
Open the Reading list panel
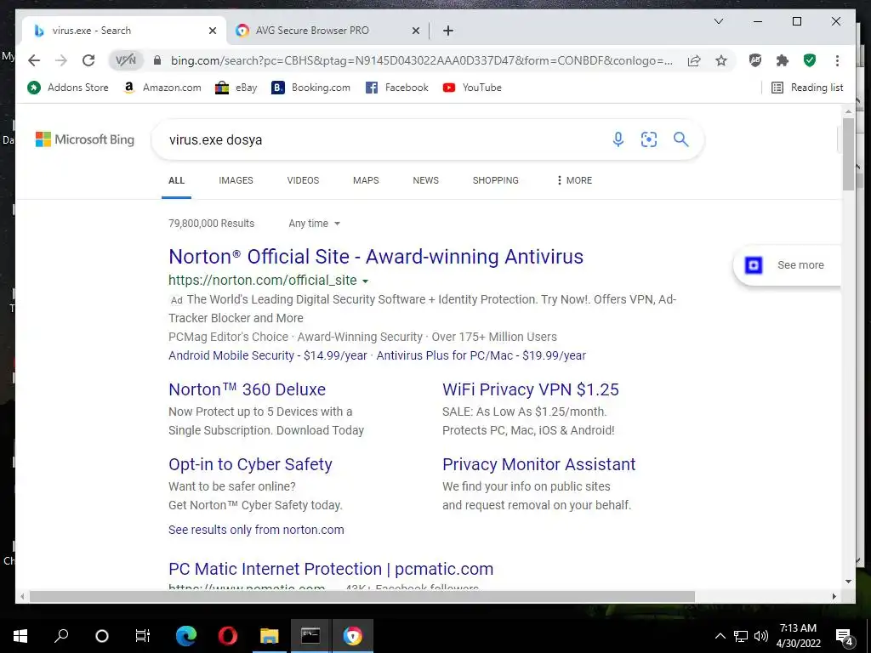(x=807, y=88)
